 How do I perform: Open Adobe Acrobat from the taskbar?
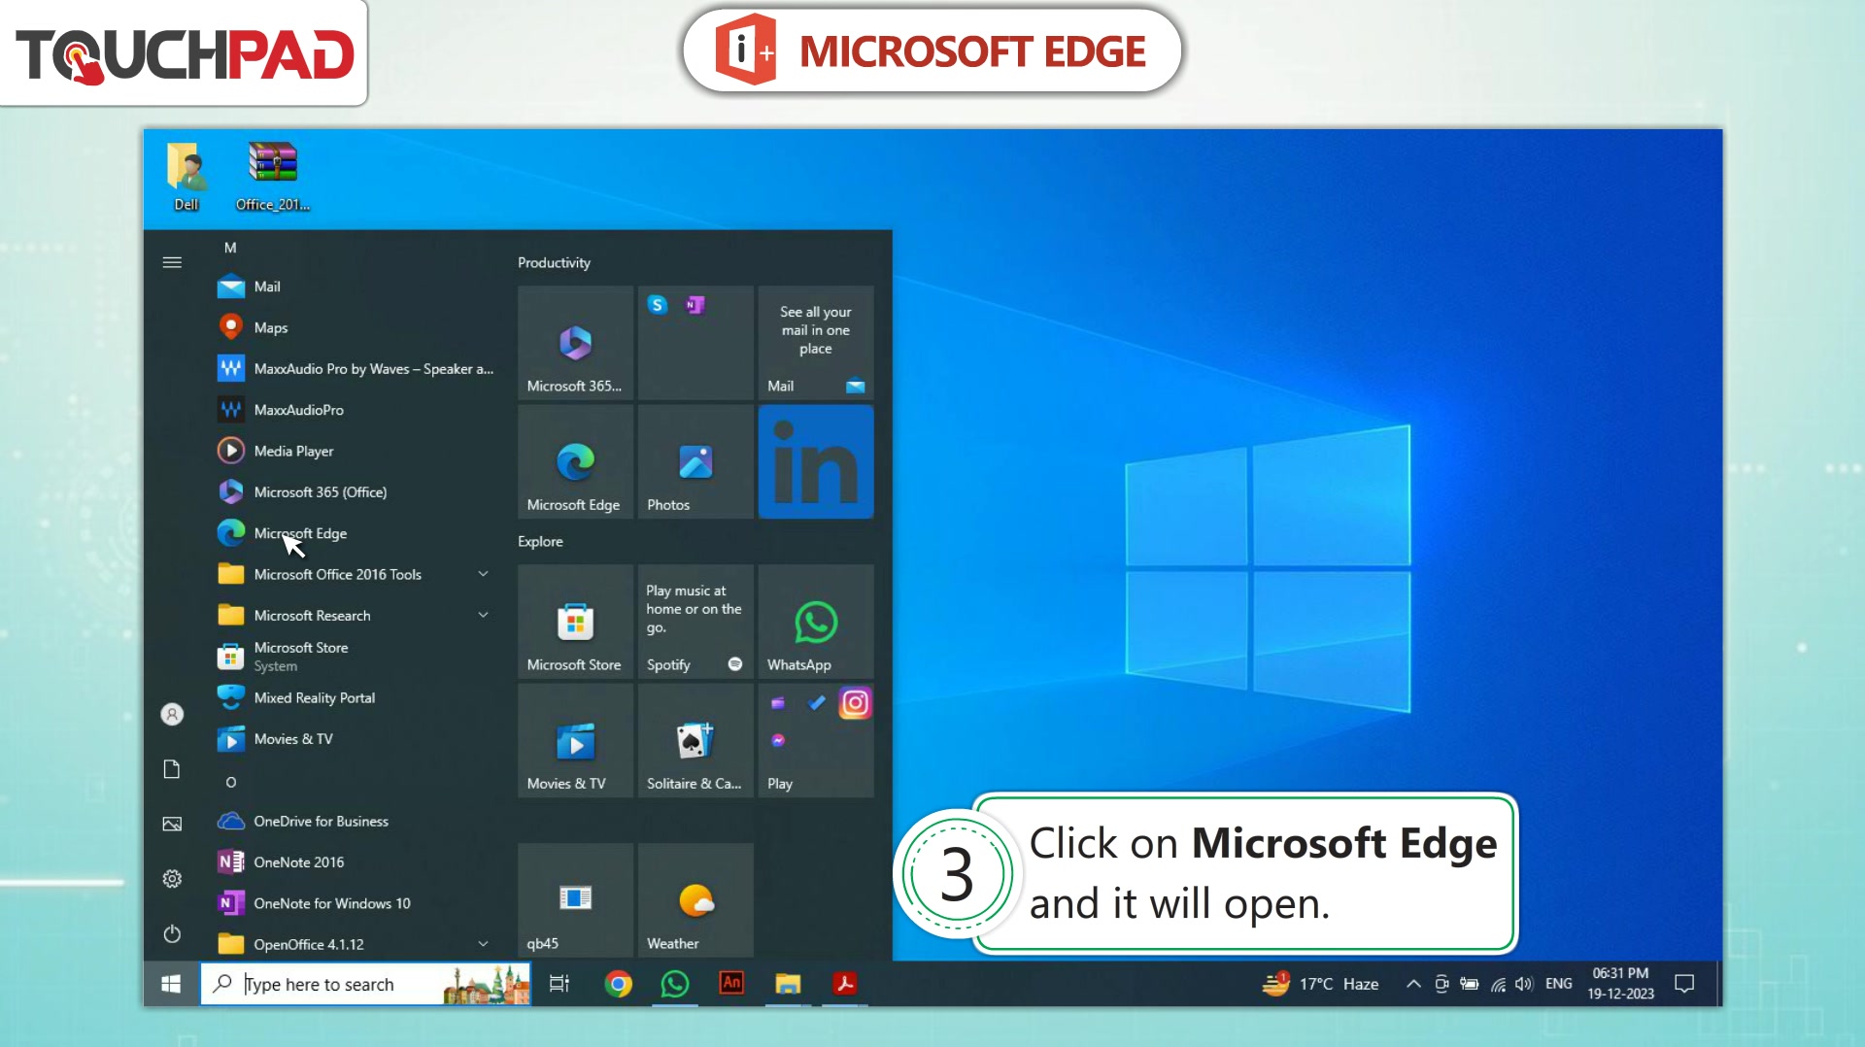[845, 984]
